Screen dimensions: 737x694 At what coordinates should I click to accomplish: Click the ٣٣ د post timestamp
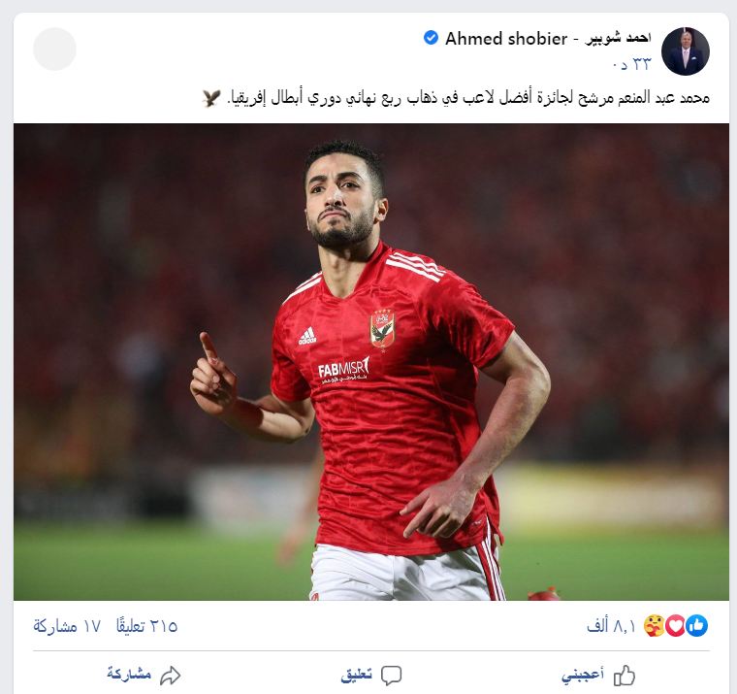tap(632, 64)
